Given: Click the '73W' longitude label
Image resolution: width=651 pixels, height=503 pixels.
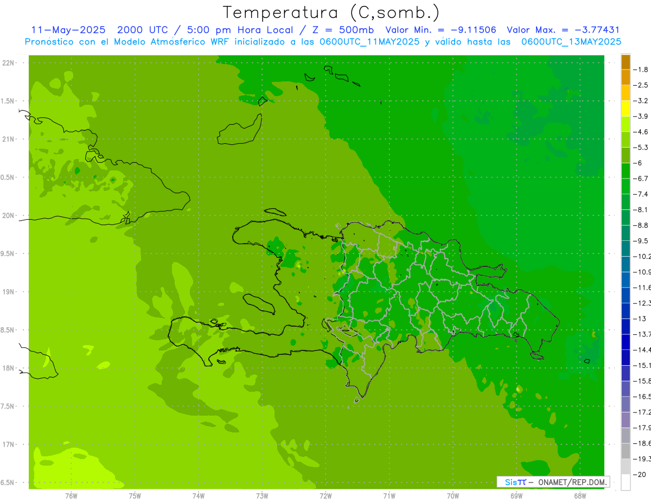Looking at the screenshot, I should (262, 495).
